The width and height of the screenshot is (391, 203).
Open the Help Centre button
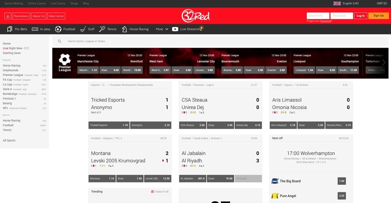56,16
